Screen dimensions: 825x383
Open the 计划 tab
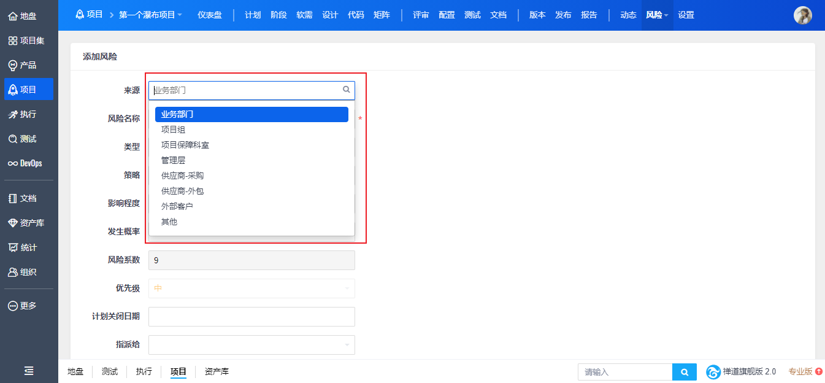click(253, 15)
